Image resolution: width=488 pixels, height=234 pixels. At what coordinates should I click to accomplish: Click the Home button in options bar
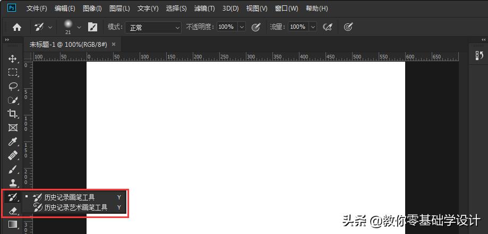pyautogui.click(x=17, y=28)
